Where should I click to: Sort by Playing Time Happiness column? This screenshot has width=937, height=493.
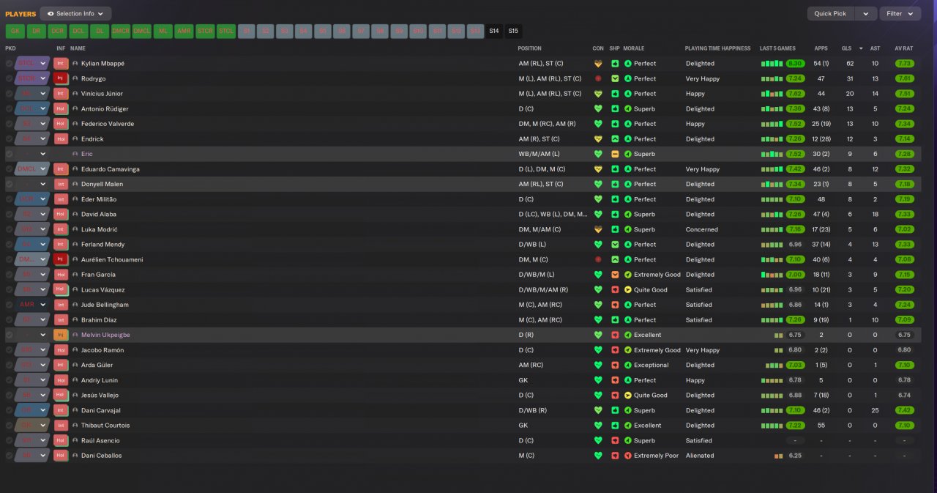pyautogui.click(x=717, y=48)
